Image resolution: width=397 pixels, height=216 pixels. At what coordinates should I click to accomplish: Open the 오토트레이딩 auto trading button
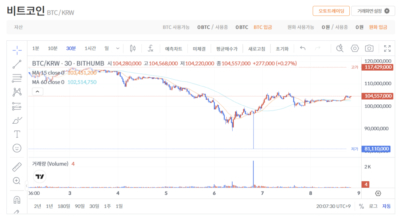tap(331, 11)
